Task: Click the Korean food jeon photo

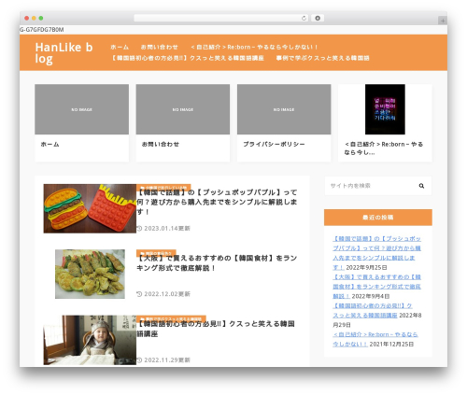Action: 90,274
